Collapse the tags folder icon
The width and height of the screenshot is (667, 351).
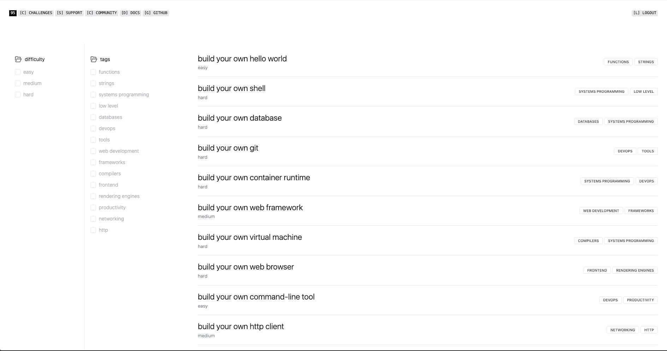[94, 59]
